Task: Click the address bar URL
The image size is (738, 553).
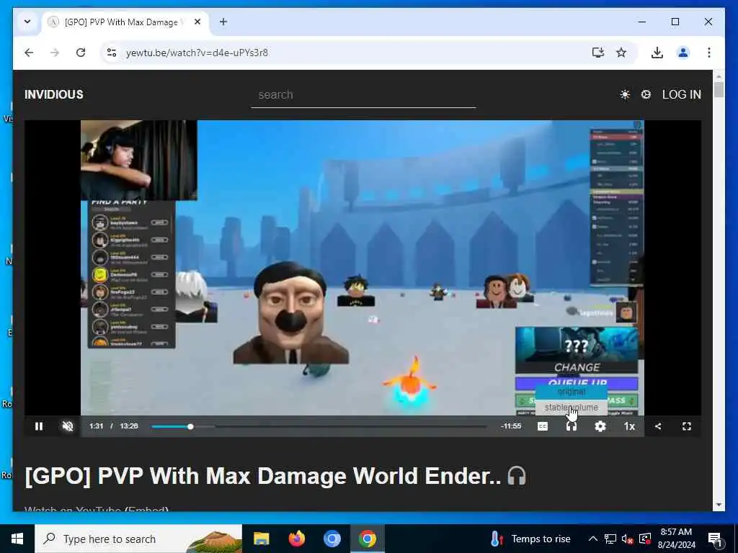Action: coord(197,53)
